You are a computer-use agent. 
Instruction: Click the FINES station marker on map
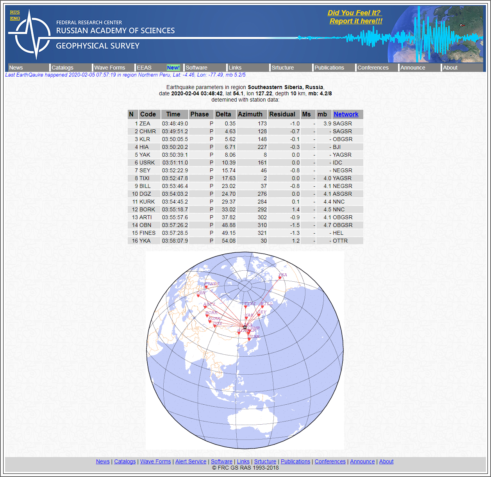pos(206,287)
